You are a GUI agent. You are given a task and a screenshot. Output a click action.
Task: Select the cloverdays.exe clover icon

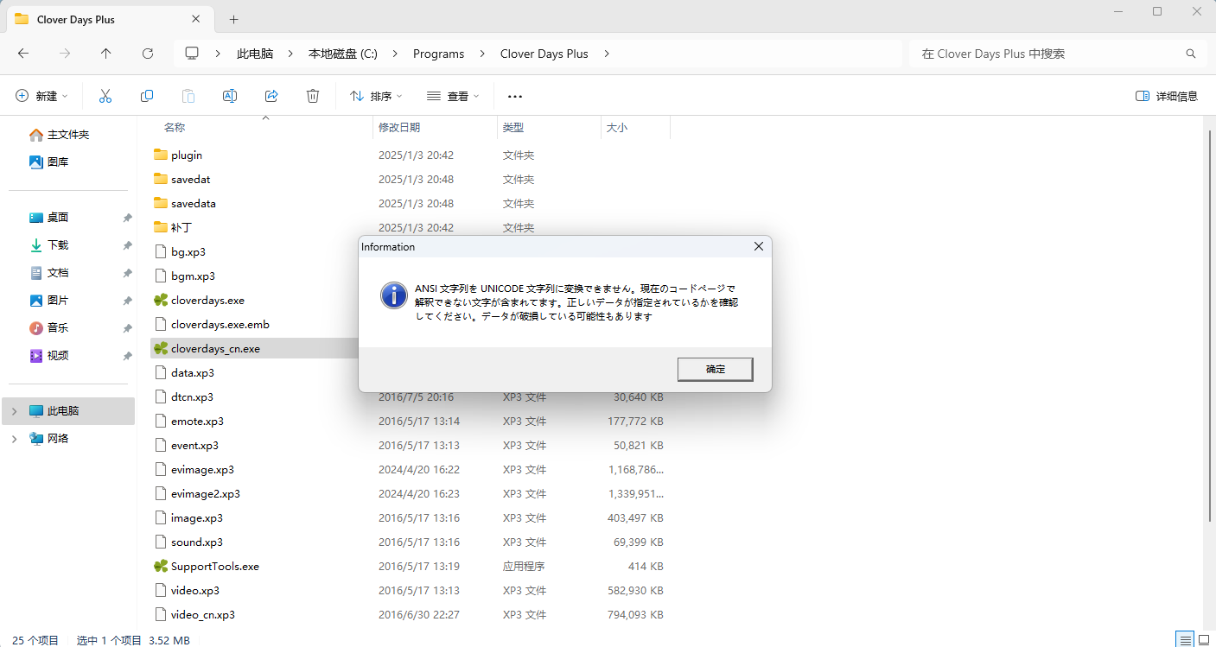tap(160, 301)
